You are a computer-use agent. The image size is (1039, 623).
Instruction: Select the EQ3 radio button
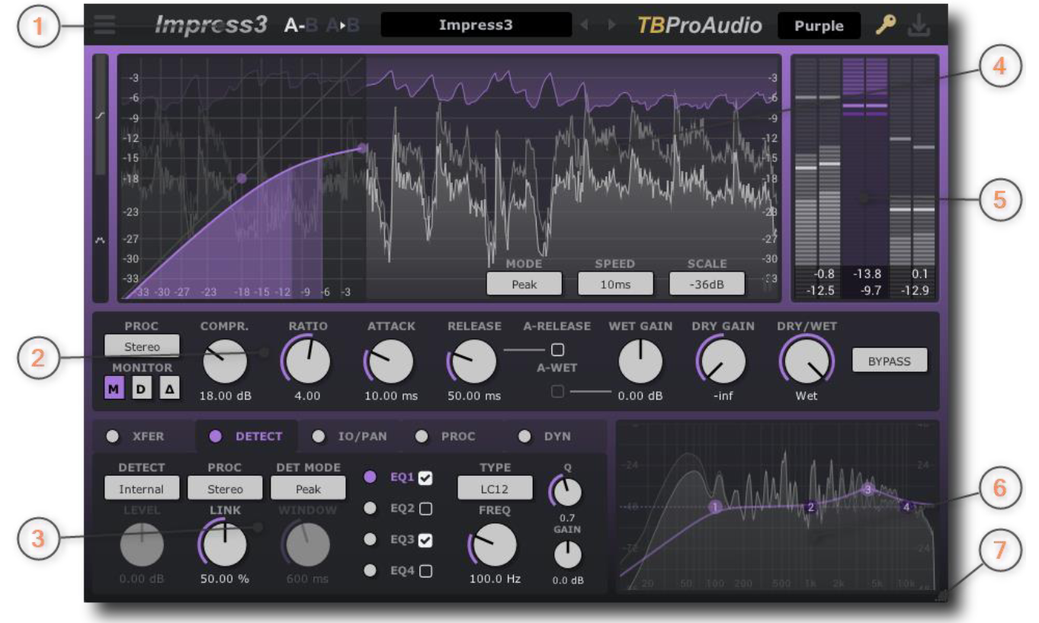pyautogui.click(x=370, y=539)
